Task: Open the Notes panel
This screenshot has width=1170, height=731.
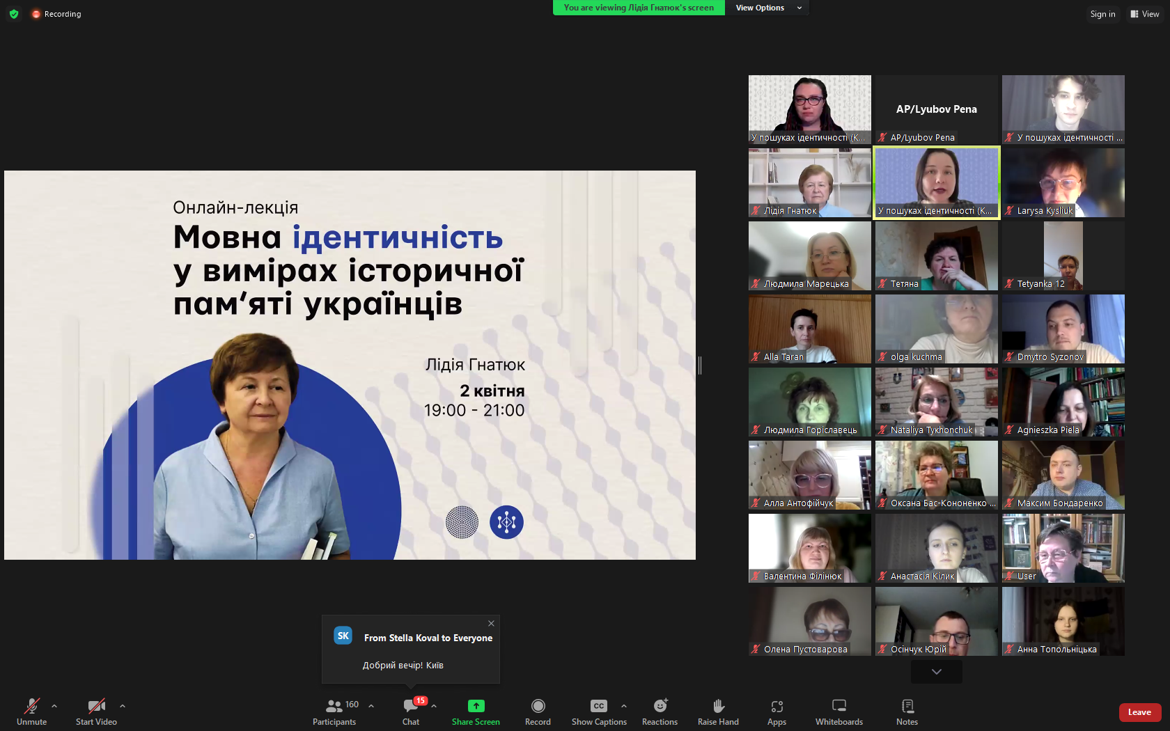Action: pyautogui.click(x=907, y=711)
